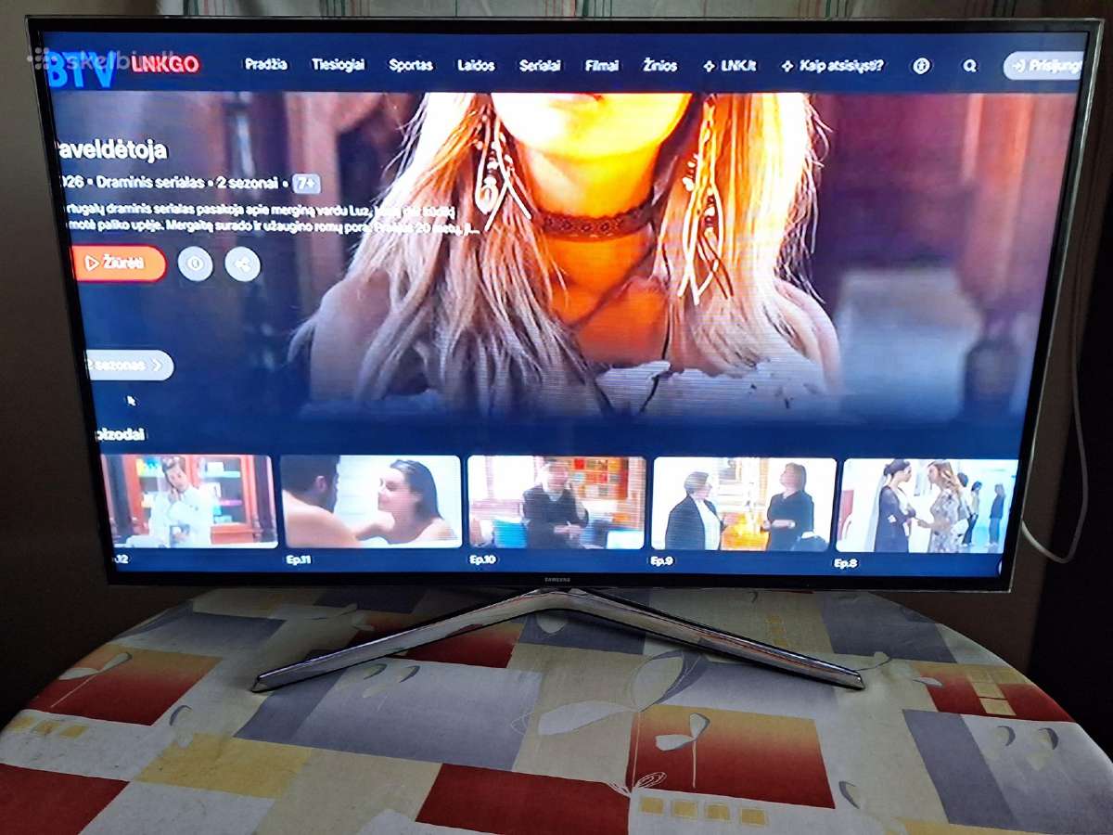Click the Draminis serialas genre text
Viewport: 1113px width, 835px height.
pyautogui.click(x=148, y=182)
